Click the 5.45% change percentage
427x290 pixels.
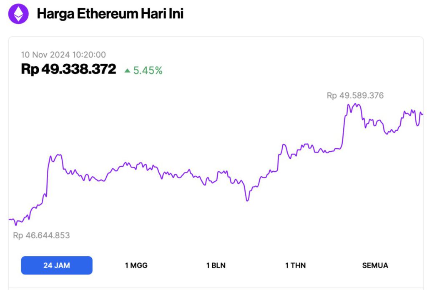[x=148, y=71]
